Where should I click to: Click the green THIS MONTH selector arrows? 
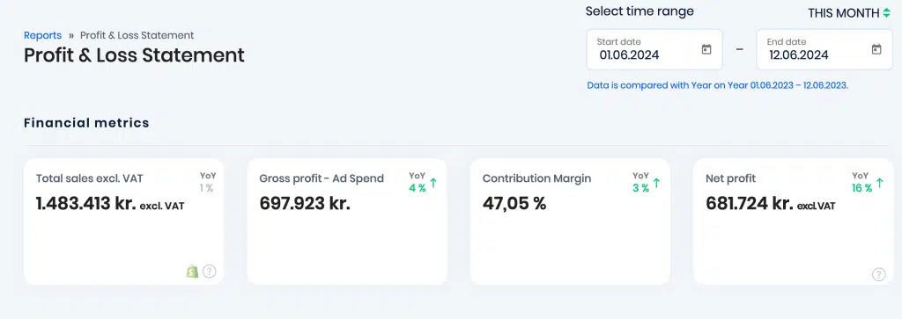tap(886, 12)
